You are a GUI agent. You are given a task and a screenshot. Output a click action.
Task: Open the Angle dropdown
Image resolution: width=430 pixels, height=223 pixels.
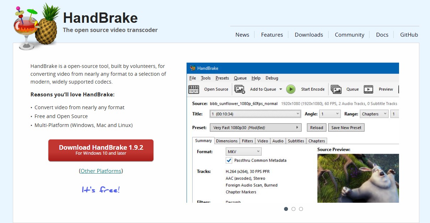click(x=330, y=114)
